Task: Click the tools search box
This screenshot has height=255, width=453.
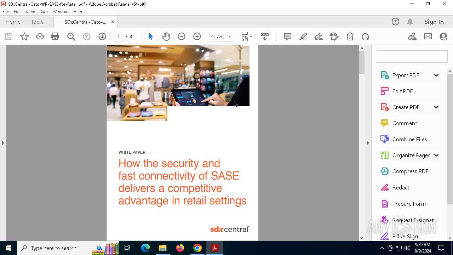Action: (x=412, y=57)
